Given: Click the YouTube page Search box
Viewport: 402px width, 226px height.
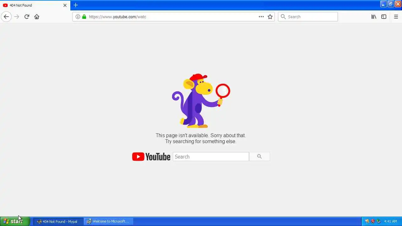Looking at the screenshot, I should tap(211, 157).
